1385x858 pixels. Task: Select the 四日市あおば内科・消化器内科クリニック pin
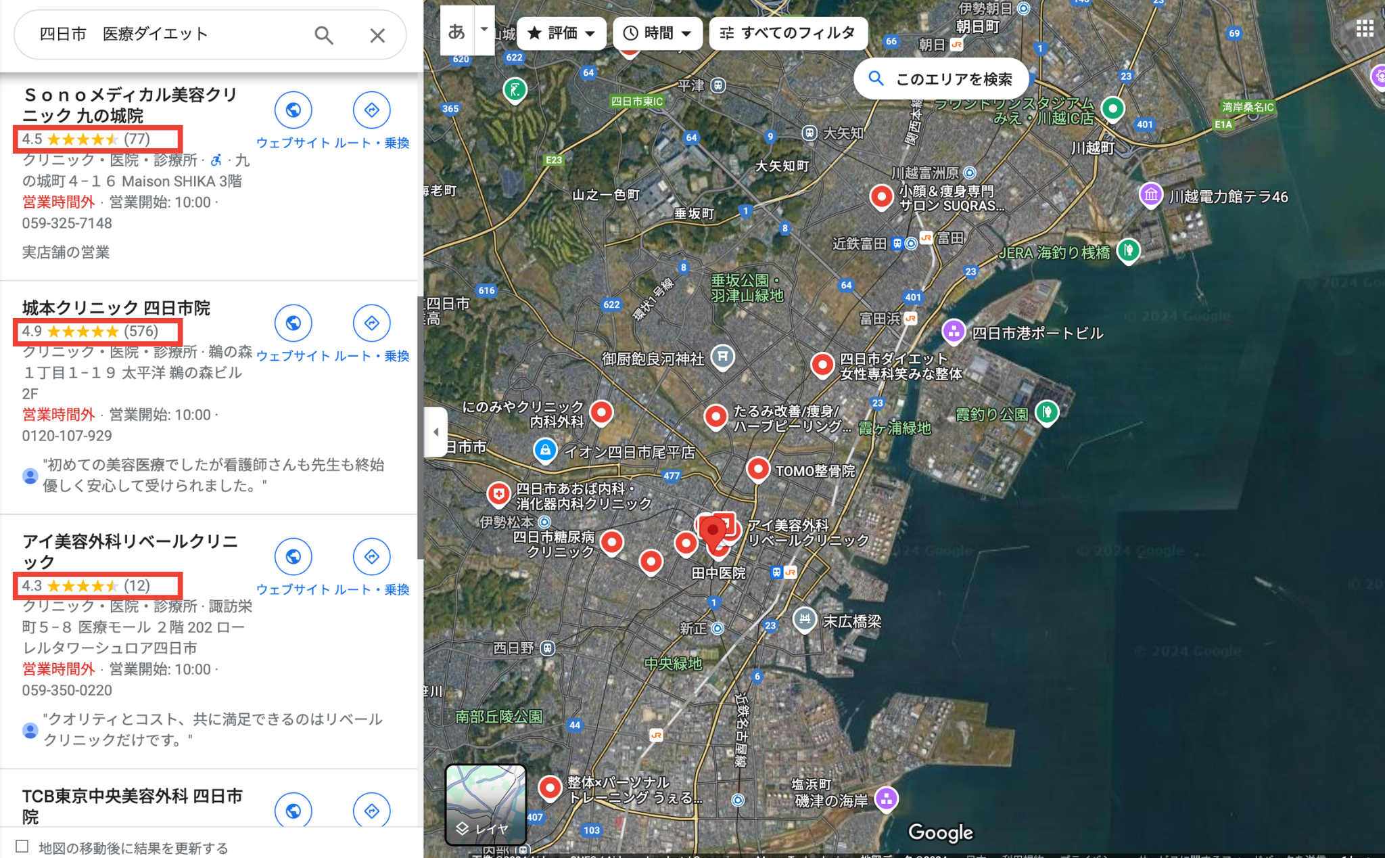click(x=498, y=495)
